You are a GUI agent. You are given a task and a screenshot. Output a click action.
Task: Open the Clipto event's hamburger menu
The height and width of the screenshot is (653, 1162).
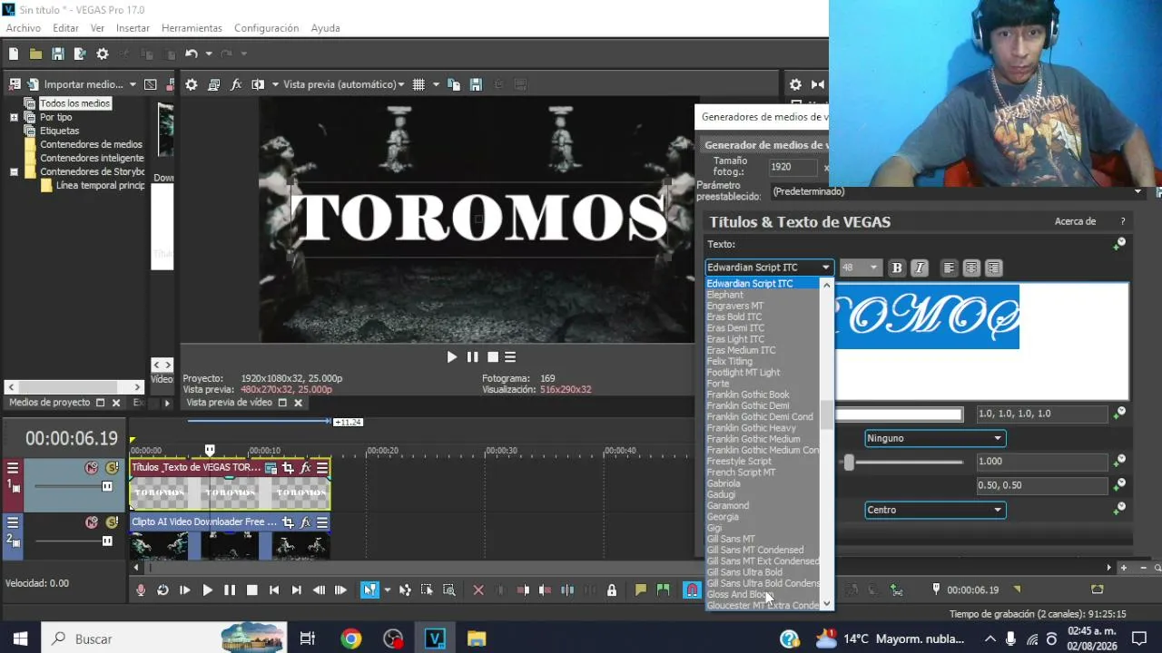322,522
